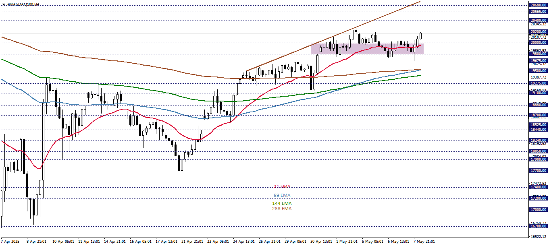
Task: Click the 19275.00 price level label
Action: (539, 83)
